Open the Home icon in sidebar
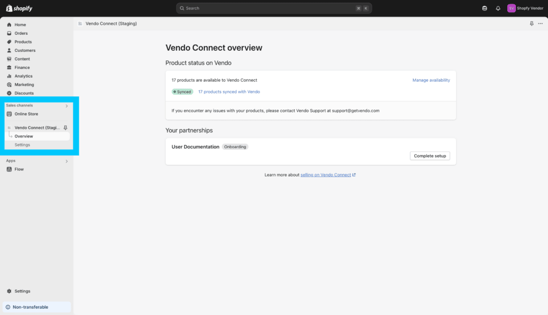Image resolution: width=548 pixels, height=315 pixels. click(9, 25)
